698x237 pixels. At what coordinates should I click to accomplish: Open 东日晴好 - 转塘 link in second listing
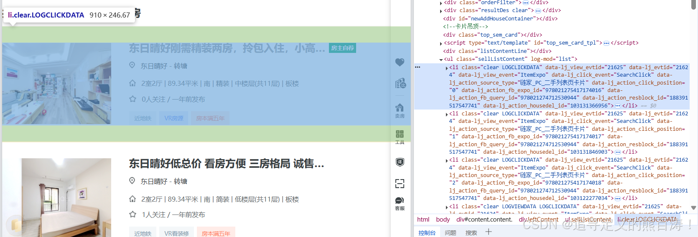[x=164, y=181]
